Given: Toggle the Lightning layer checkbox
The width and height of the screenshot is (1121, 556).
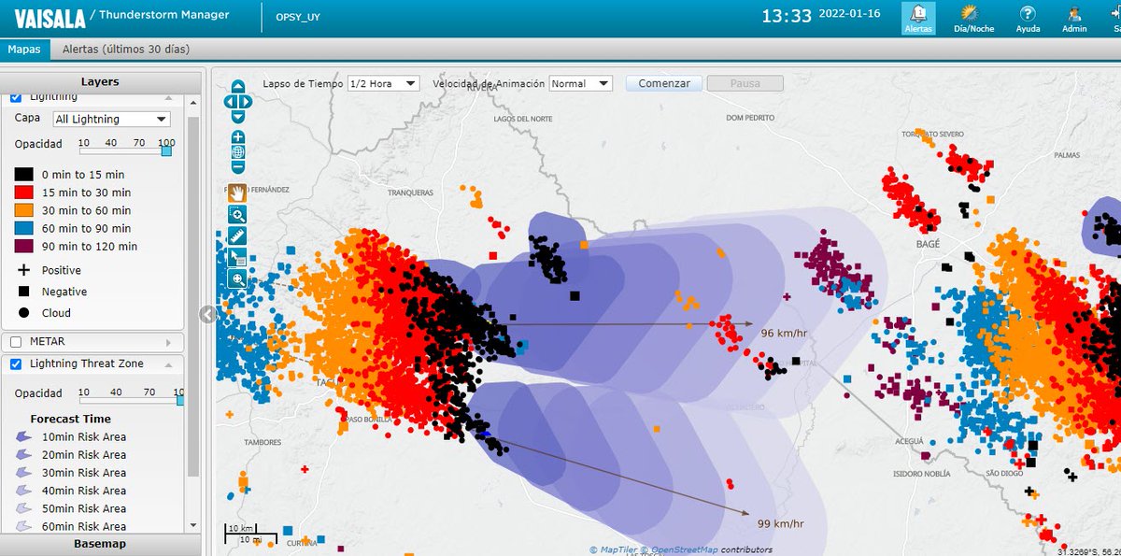Looking at the screenshot, I should point(16,96).
